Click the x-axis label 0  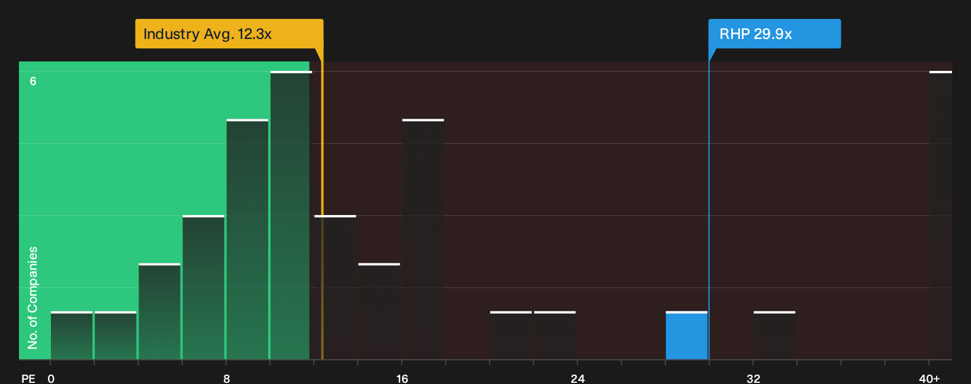[x=51, y=378]
